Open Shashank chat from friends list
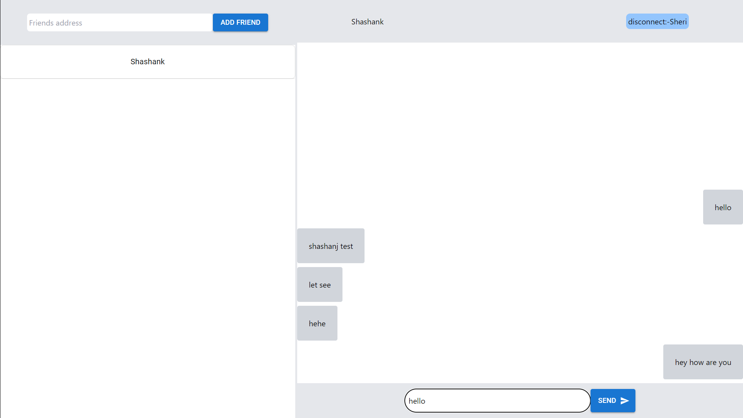 (147, 62)
